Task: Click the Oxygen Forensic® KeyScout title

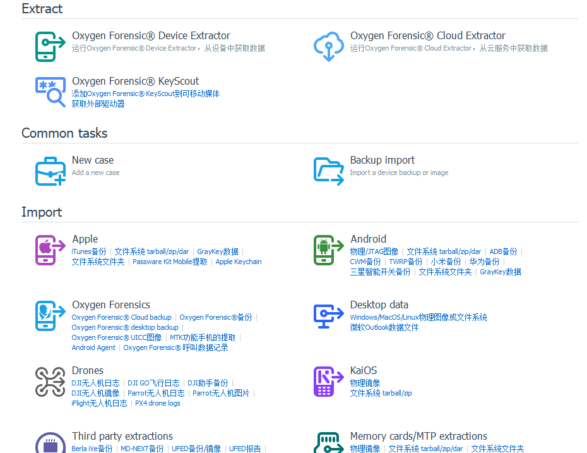Action: coord(135,82)
